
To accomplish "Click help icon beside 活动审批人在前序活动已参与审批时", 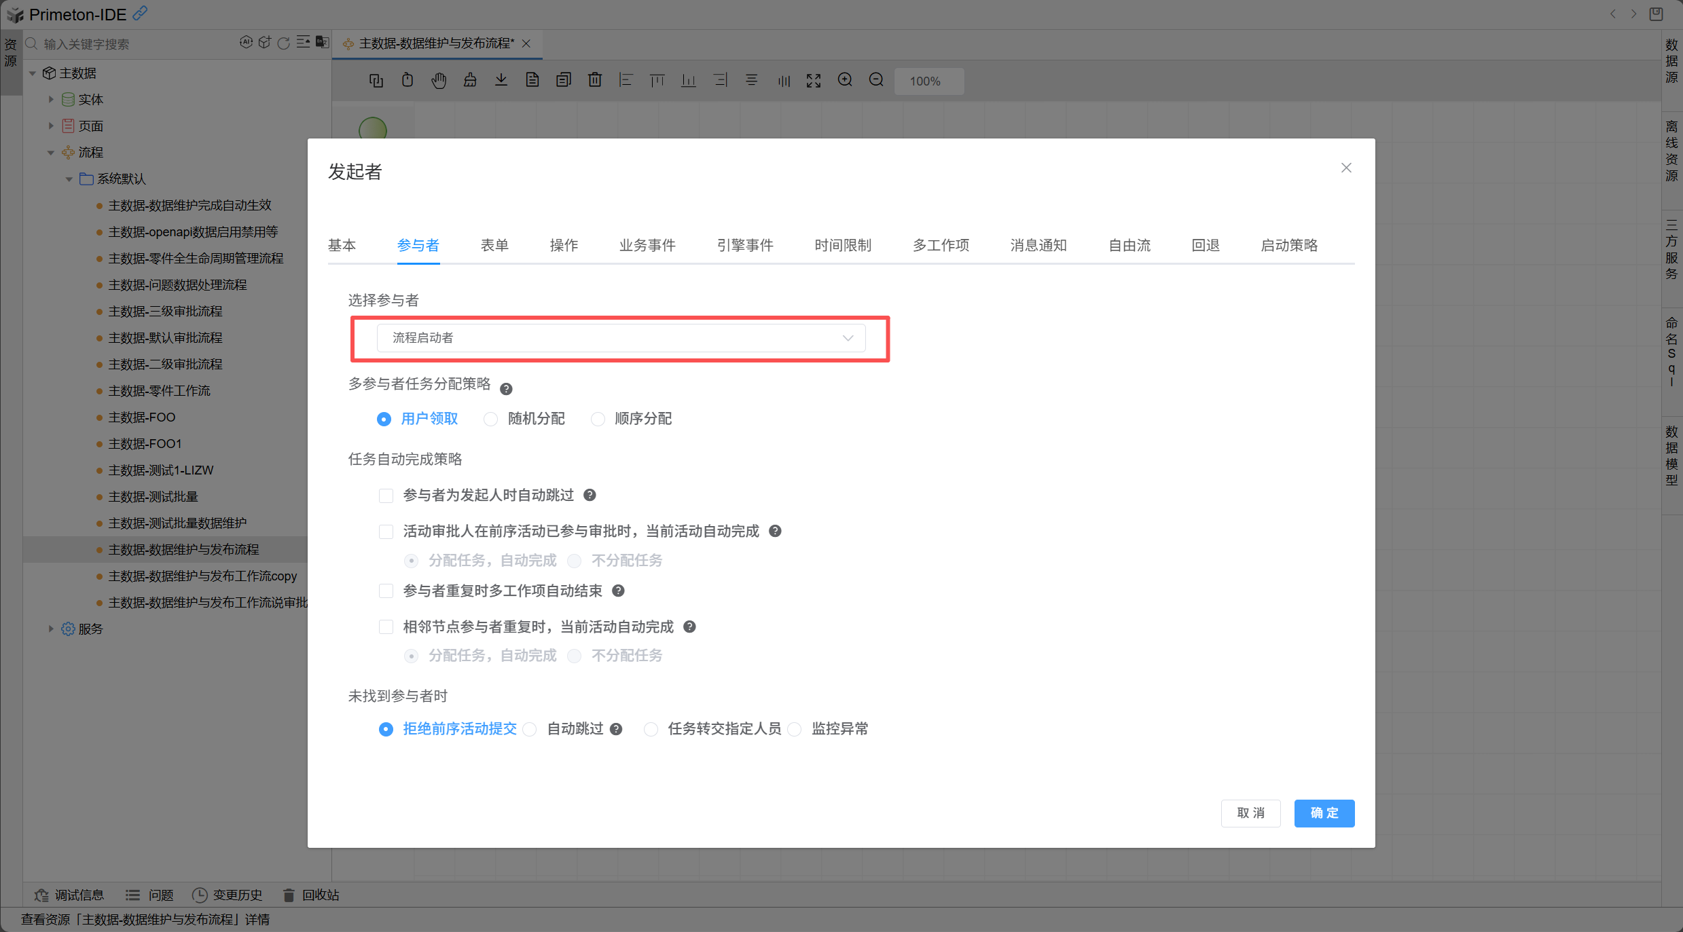I will pyautogui.click(x=775, y=532).
